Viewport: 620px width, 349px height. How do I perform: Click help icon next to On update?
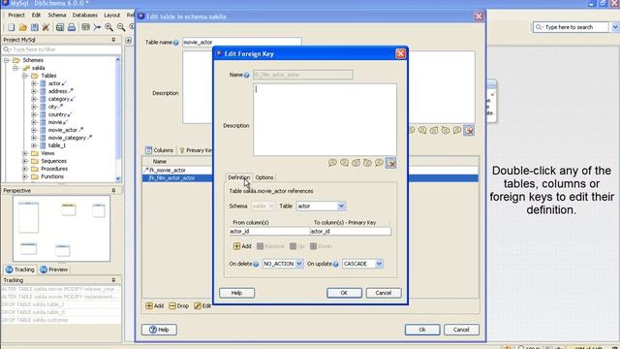(336, 264)
